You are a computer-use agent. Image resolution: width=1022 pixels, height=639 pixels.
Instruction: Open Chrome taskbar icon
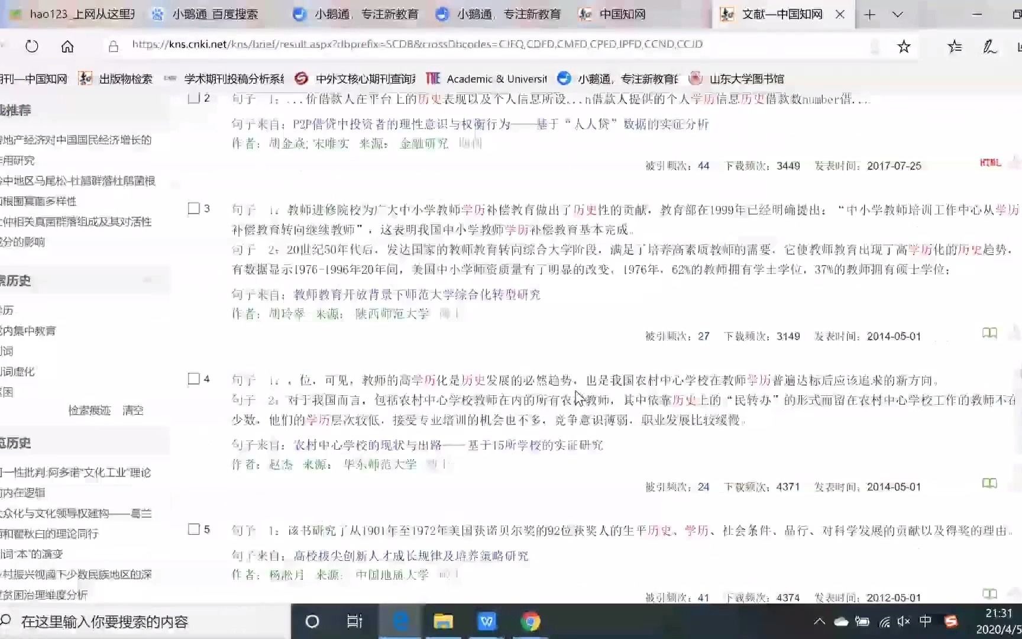[x=530, y=621]
